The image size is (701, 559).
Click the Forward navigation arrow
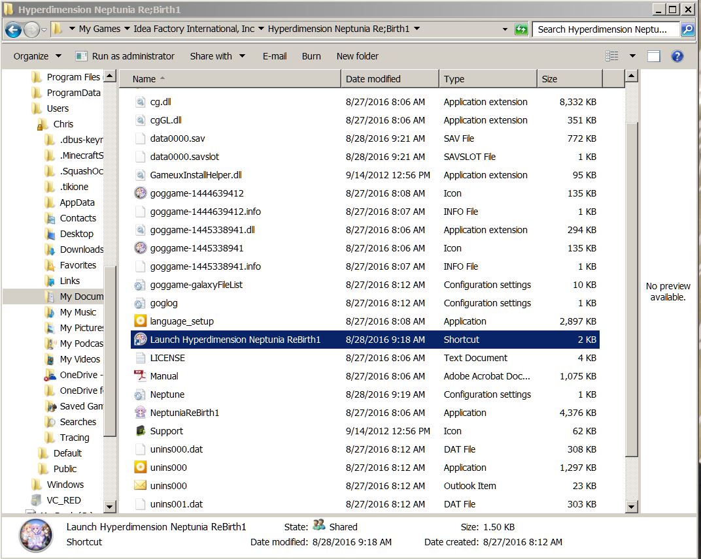(32, 29)
